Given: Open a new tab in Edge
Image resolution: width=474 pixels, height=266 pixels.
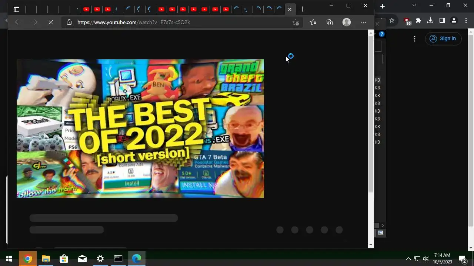Looking at the screenshot, I should (303, 9).
